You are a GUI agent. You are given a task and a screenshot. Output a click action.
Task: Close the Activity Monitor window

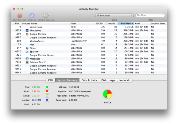(x=14, y=9)
